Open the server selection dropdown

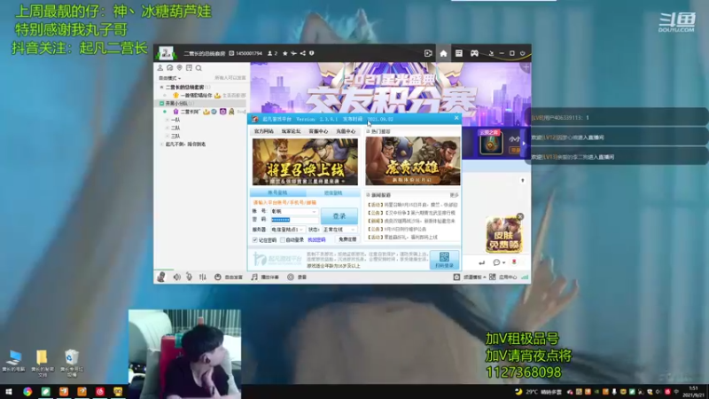[x=287, y=230]
